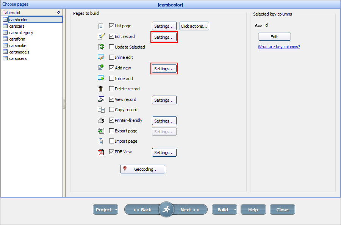Check the Delete record option
The width and height of the screenshot is (341, 225).
point(112,89)
